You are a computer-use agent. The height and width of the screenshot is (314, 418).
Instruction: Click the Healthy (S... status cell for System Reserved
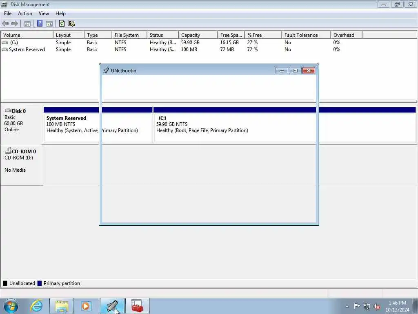coord(162,49)
